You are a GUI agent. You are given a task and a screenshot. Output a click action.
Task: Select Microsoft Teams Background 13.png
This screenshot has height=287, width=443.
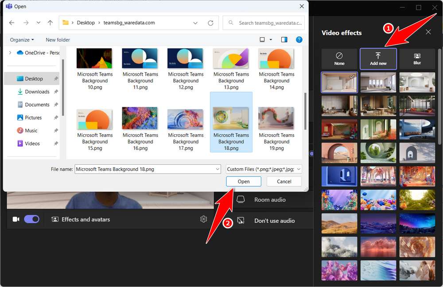coord(231,69)
